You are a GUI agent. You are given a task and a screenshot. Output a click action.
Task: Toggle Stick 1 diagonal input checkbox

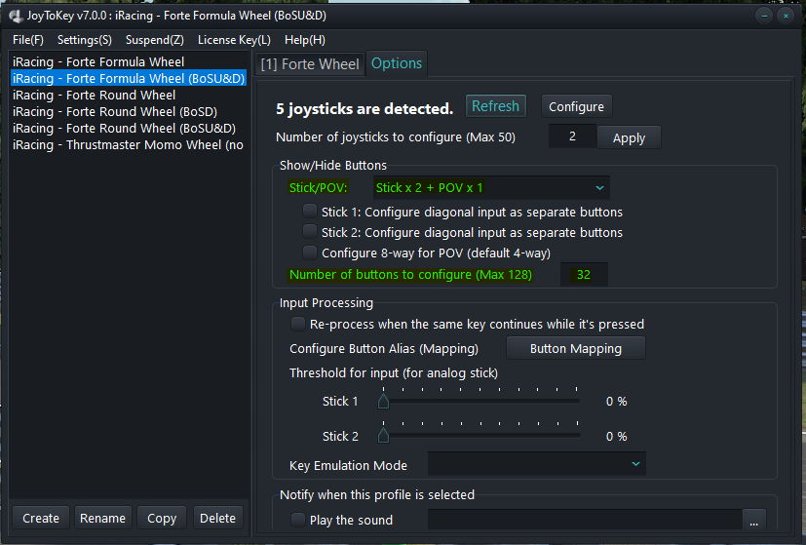(310, 212)
